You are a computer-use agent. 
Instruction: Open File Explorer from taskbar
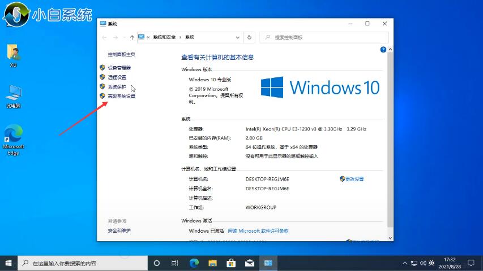pos(212,263)
